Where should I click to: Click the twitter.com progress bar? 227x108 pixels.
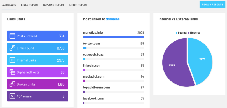coord(113,48)
